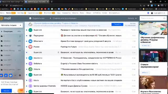Open the Написать письмо dropdown arrow
168x94 pixels.
[20, 25]
